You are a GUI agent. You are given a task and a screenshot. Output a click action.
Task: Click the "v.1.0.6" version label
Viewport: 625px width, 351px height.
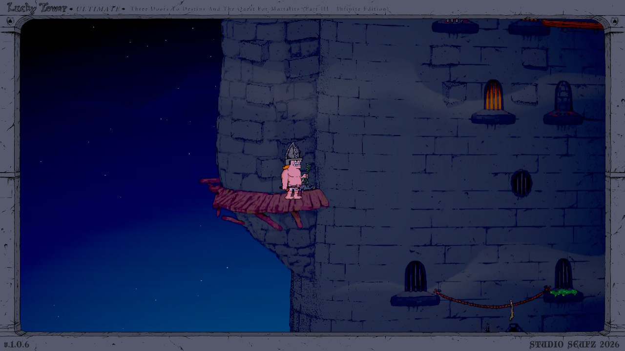[17, 345]
